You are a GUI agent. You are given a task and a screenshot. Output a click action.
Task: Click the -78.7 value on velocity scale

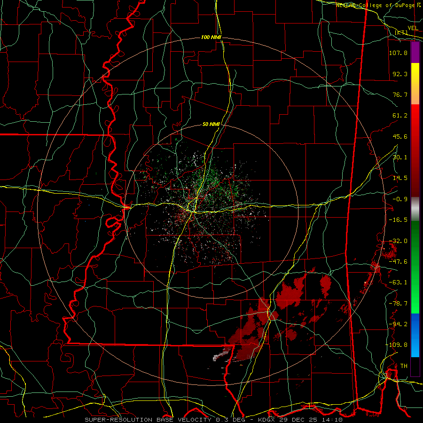click(x=398, y=304)
